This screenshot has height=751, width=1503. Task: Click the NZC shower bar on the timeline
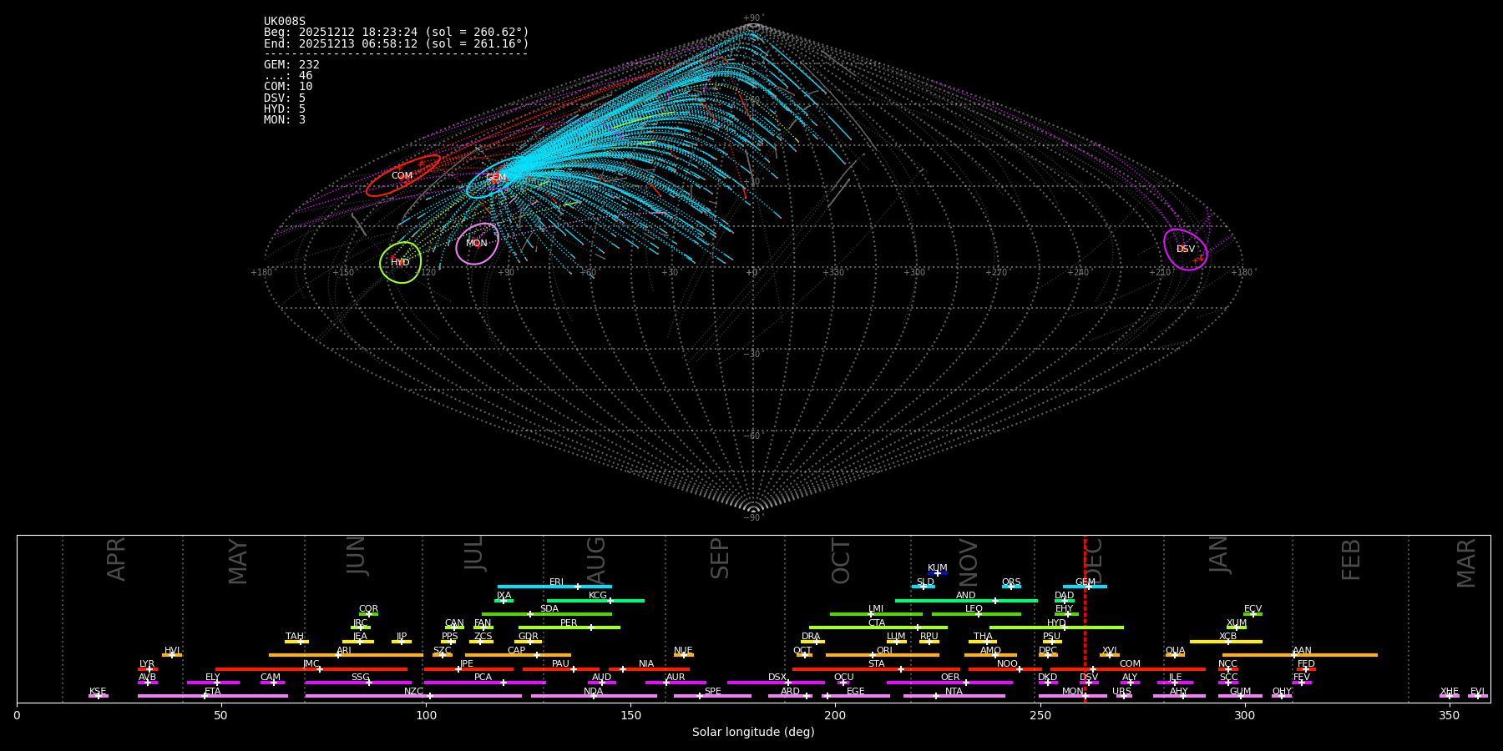click(x=413, y=696)
